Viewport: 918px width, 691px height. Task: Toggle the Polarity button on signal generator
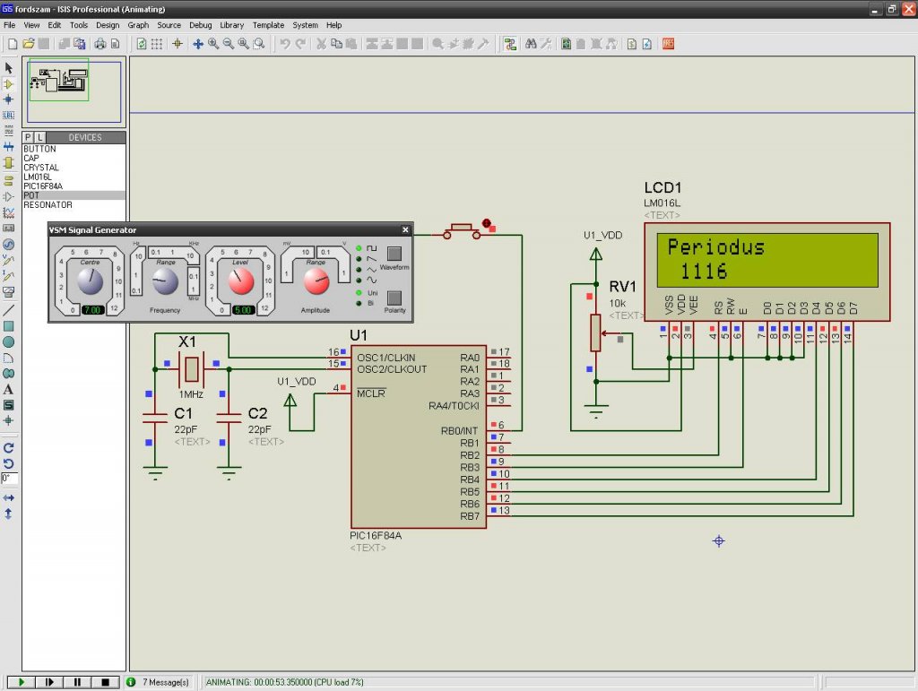[394, 297]
